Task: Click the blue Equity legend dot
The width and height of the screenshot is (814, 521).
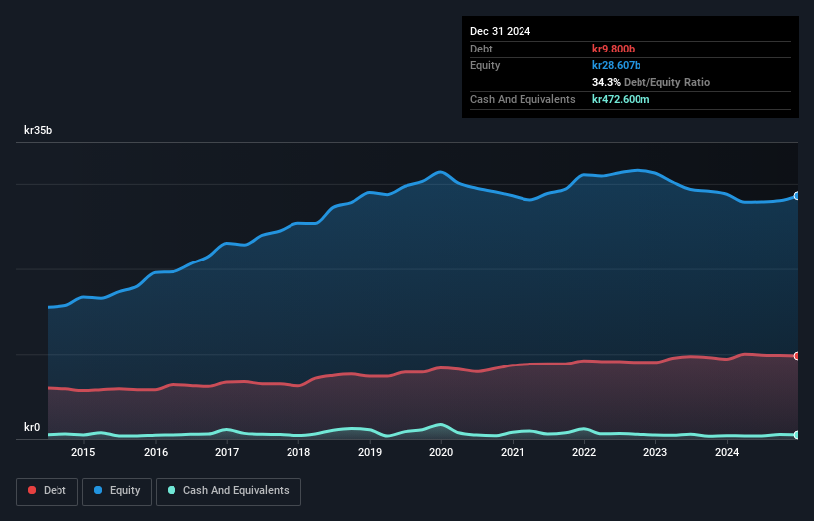Action: 98,490
